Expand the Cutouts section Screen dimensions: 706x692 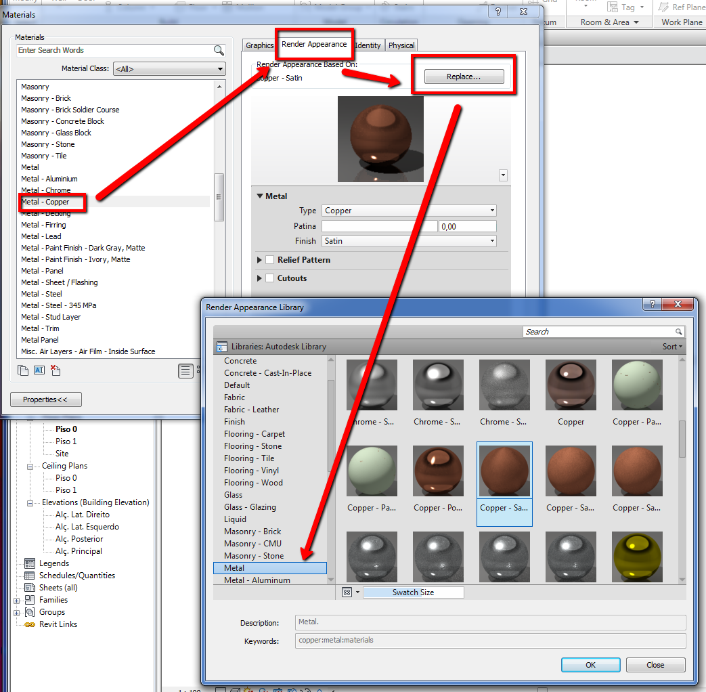259,278
